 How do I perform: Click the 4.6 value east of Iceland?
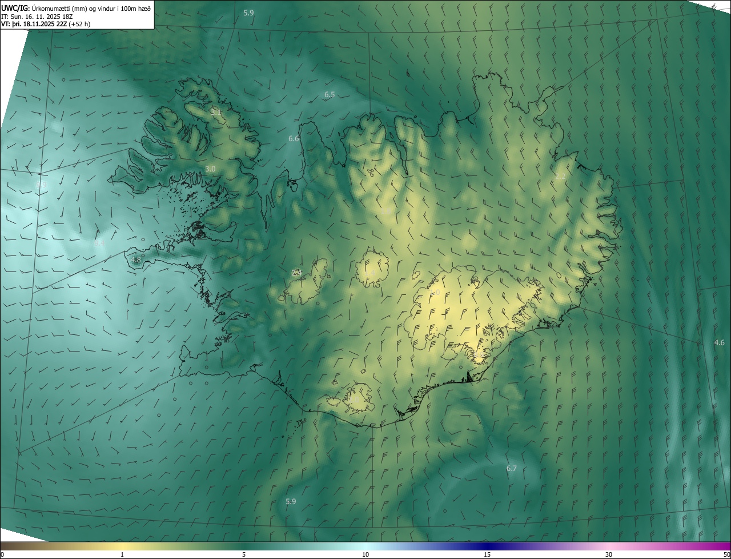pyautogui.click(x=719, y=342)
